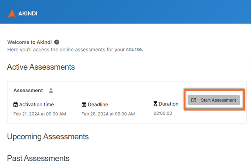Click the Welcome to Akindi text
This screenshot has height=168, width=251.
point(30,42)
